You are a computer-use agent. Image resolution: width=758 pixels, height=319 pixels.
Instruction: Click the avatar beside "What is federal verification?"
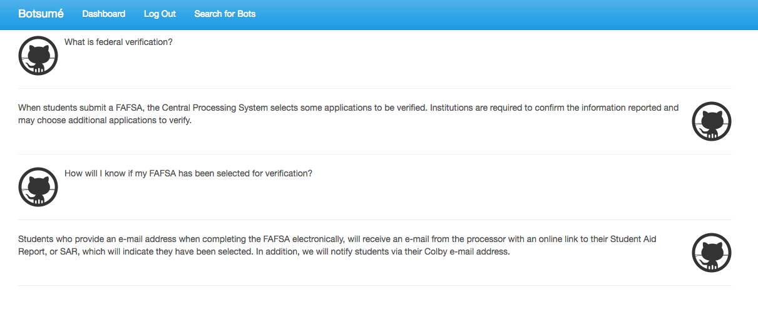coord(38,56)
